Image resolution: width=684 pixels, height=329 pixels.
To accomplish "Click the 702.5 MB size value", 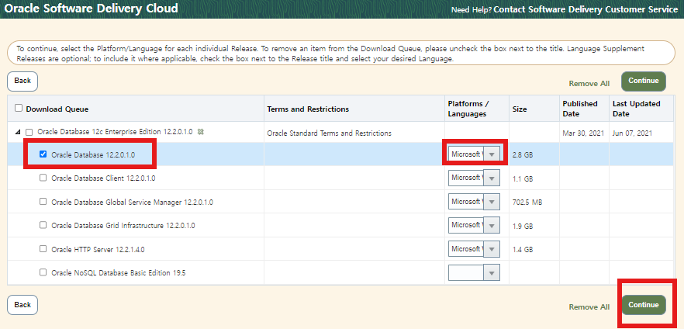I will pyautogui.click(x=527, y=203).
